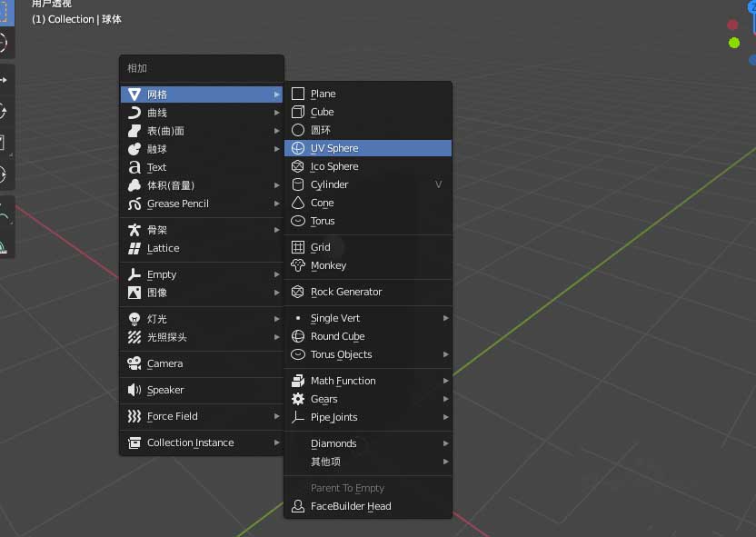Click the 圆环 circle icon
756x537 pixels.
(x=298, y=130)
